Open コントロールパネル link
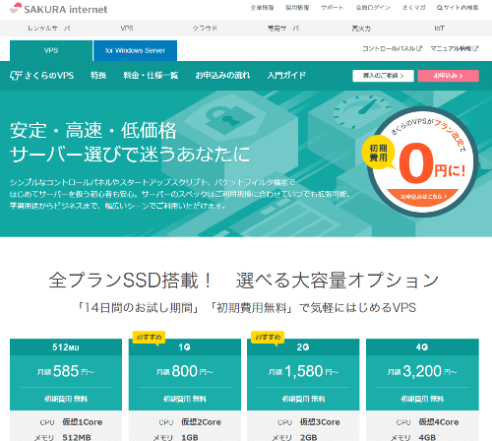 click(389, 48)
